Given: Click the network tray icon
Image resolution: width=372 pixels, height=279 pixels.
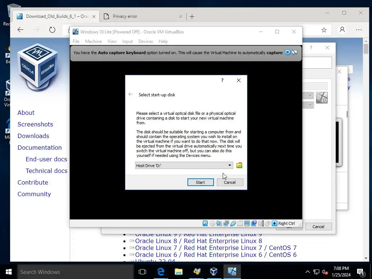Looking at the screenshot, I should click(316, 272).
